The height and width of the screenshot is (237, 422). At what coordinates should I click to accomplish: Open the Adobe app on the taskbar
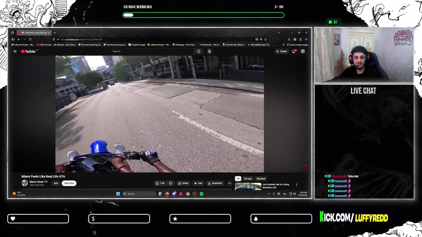pos(181,194)
